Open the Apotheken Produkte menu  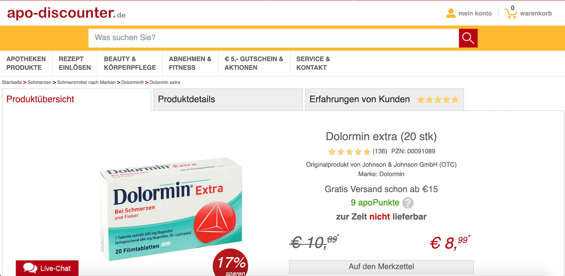pos(26,64)
